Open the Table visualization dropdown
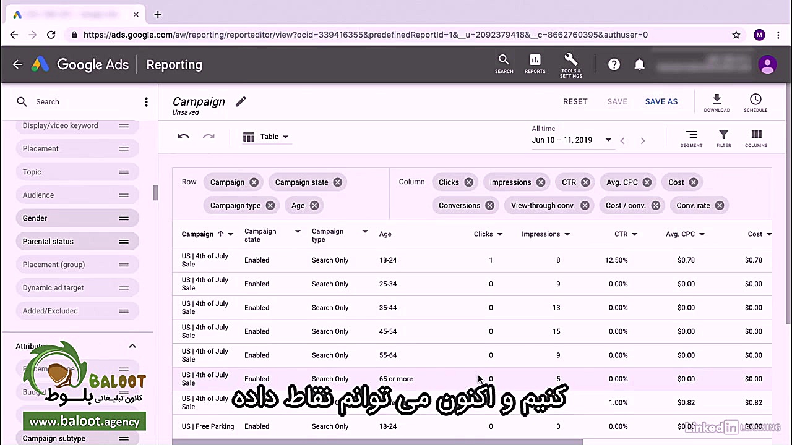Screen dimensions: 792x445 click(266, 137)
